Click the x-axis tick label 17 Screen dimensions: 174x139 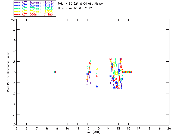139,129
